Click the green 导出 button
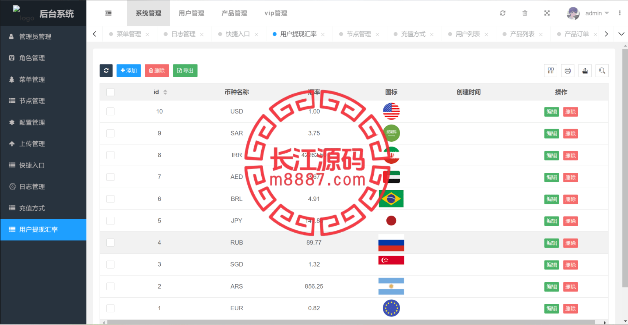628x325 pixels. pyautogui.click(x=185, y=71)
